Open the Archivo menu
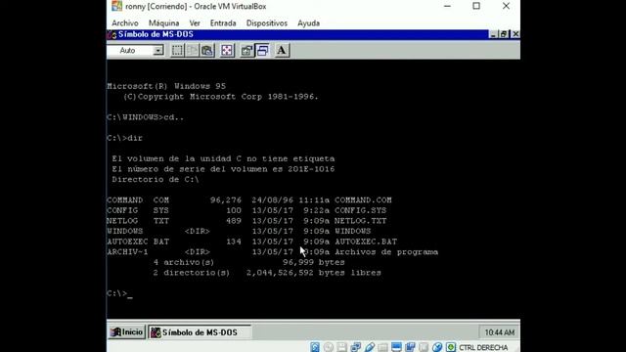Screen dimensions: 626x352 [x=125, y=23]
